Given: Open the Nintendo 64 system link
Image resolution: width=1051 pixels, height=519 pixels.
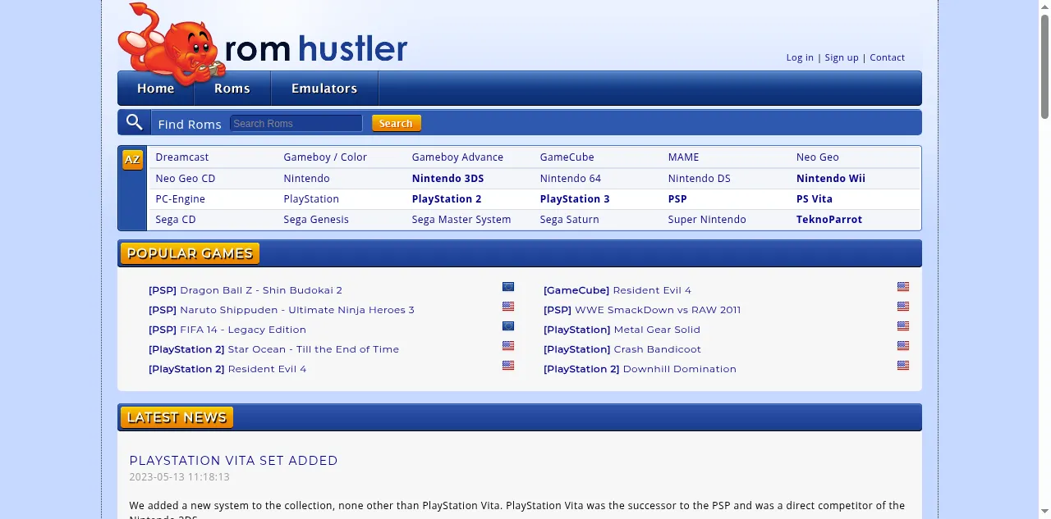Looking at the screenshot, I should point(571,179).
